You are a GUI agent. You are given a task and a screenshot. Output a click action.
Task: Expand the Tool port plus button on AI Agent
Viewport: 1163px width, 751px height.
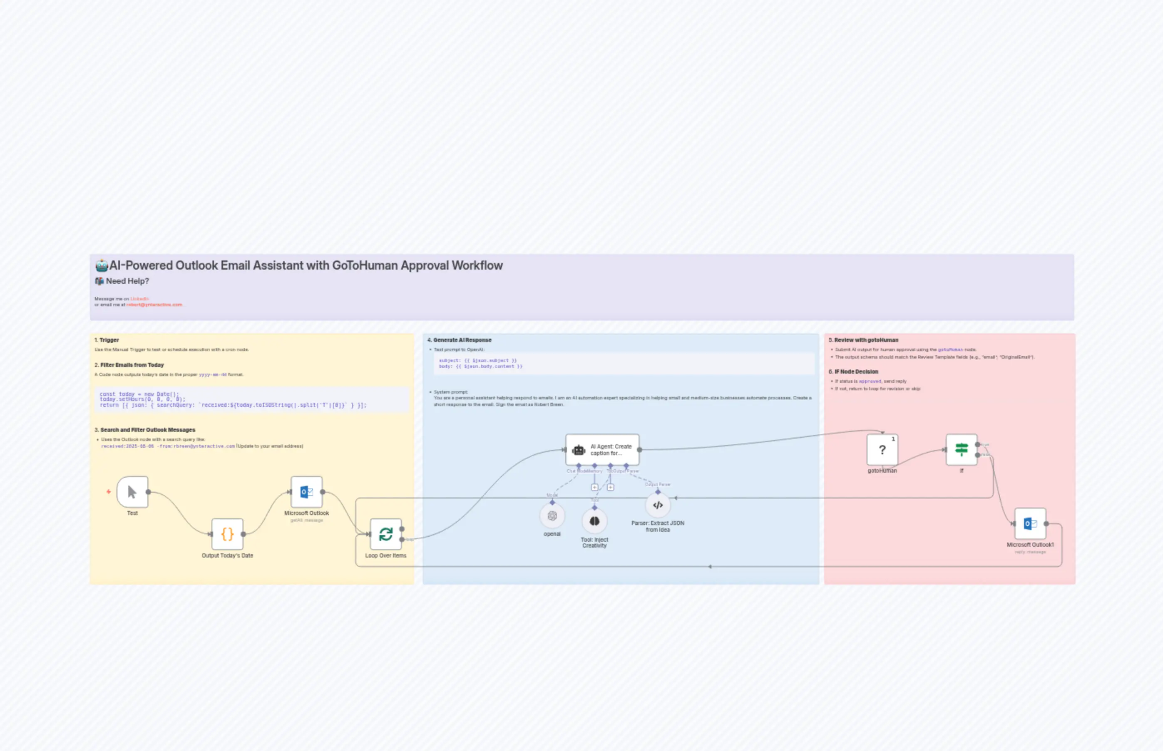tap(611, 487)
